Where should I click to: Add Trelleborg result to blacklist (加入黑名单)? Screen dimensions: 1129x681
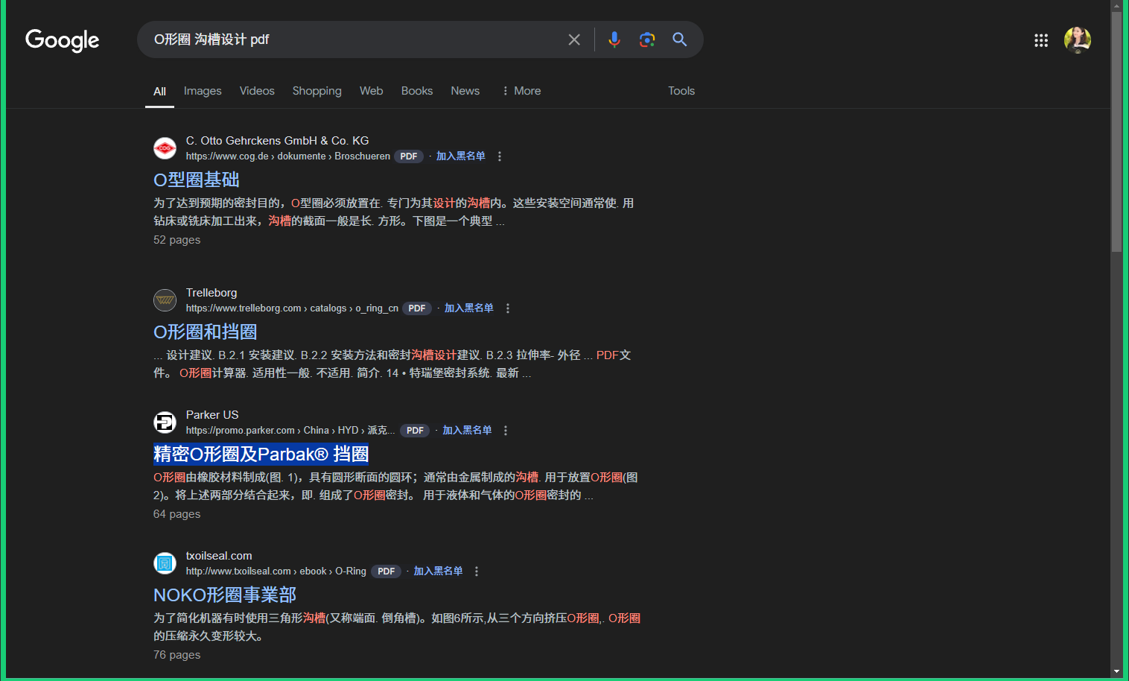click(x=468, y=308)
